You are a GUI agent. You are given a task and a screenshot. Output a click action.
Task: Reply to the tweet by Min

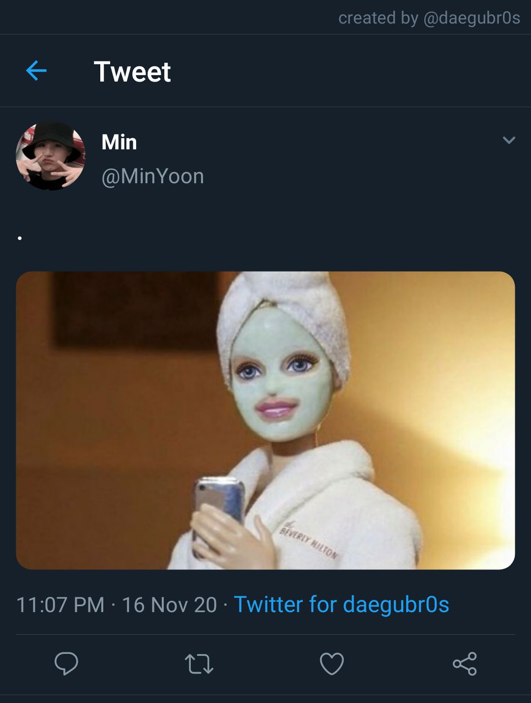(66, 664)
